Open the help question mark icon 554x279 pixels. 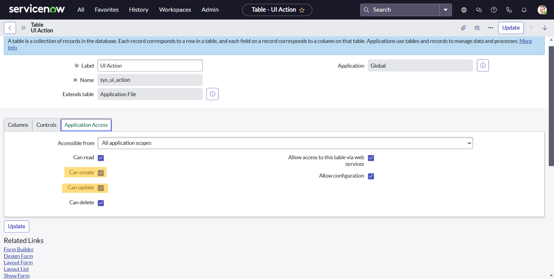[x=494, y=10]
